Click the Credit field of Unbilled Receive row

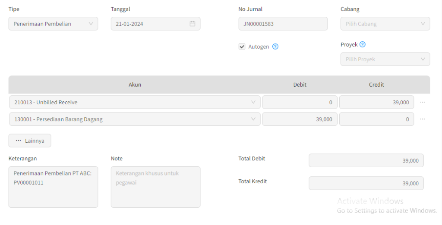coord(376,102)
